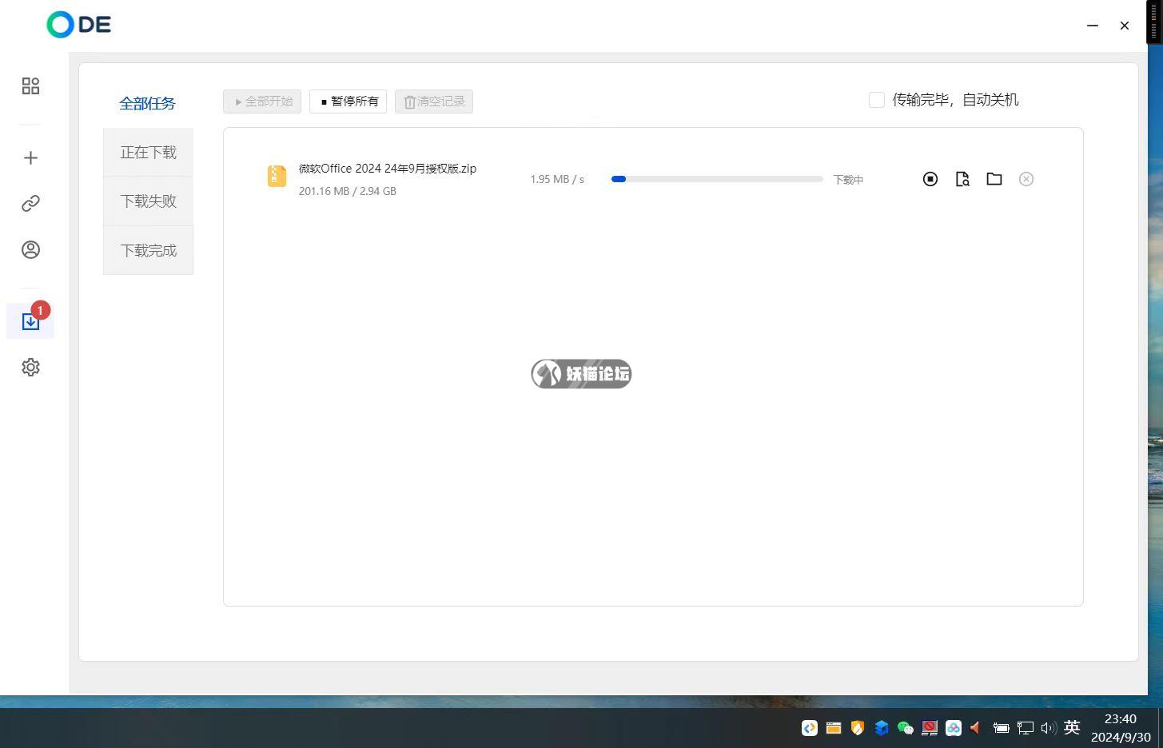The width and height of the screenshot is (1163, 748).
Task: Click the file name 微软Office 2024 24年9月授权版.zip
Action: point(388,169)
